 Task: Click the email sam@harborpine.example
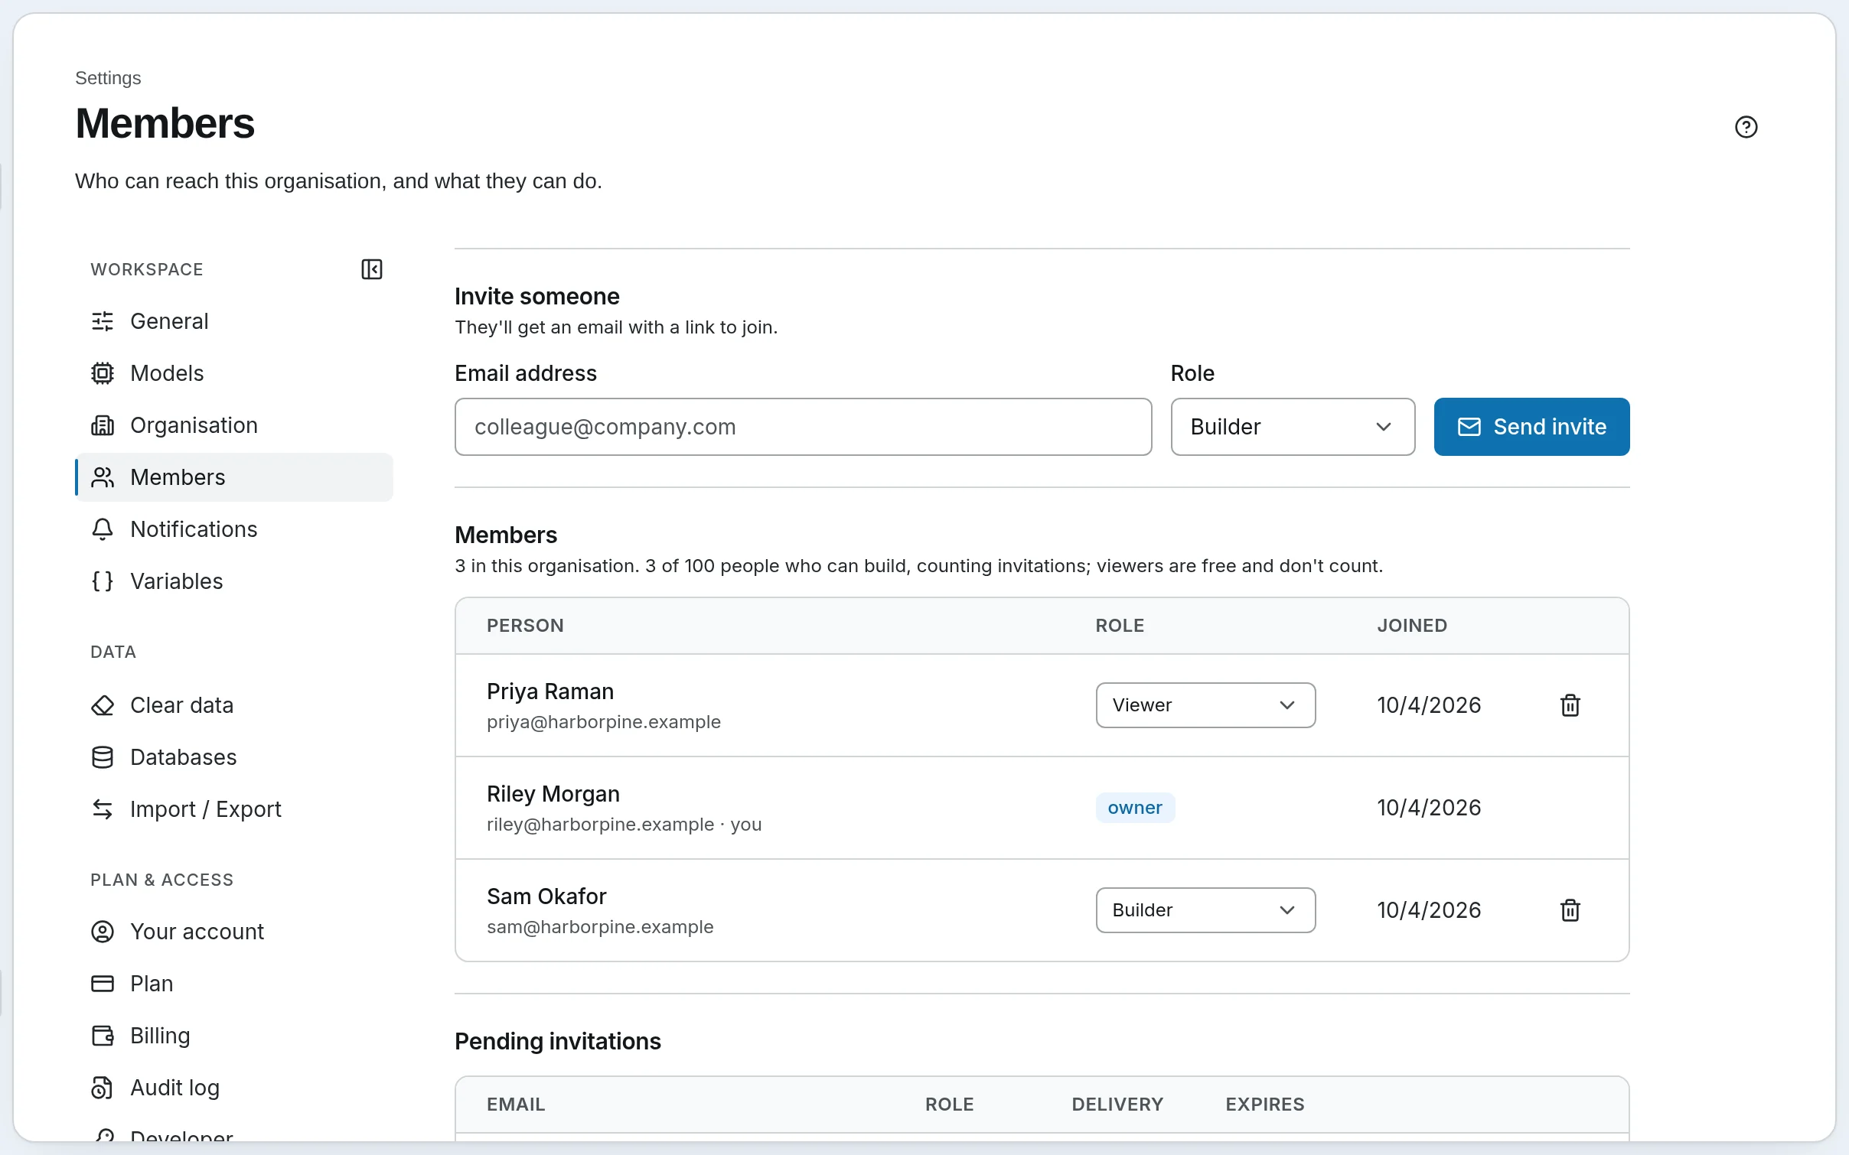(600, 927)
